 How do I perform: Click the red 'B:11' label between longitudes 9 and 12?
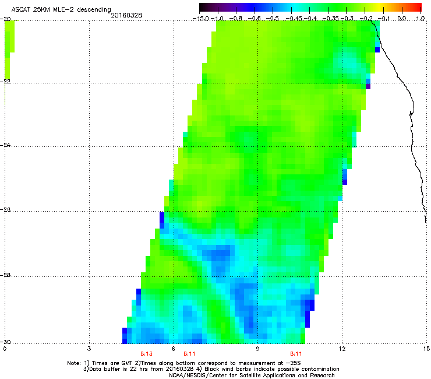point(296,354)
